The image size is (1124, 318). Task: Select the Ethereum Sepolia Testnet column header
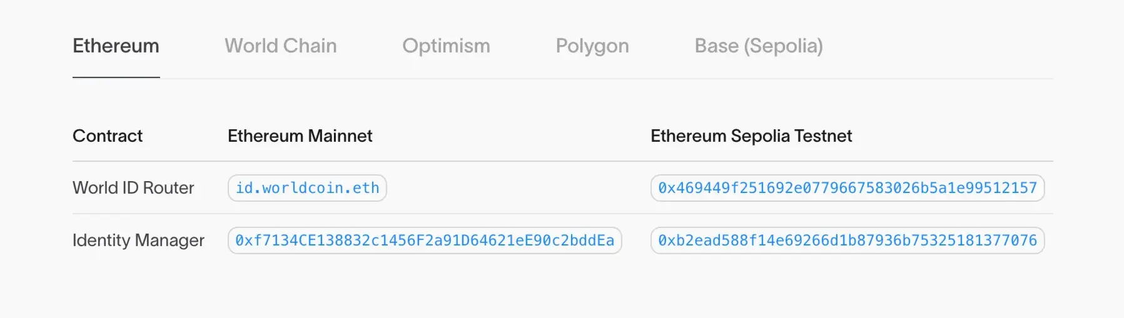pos(751,136)
